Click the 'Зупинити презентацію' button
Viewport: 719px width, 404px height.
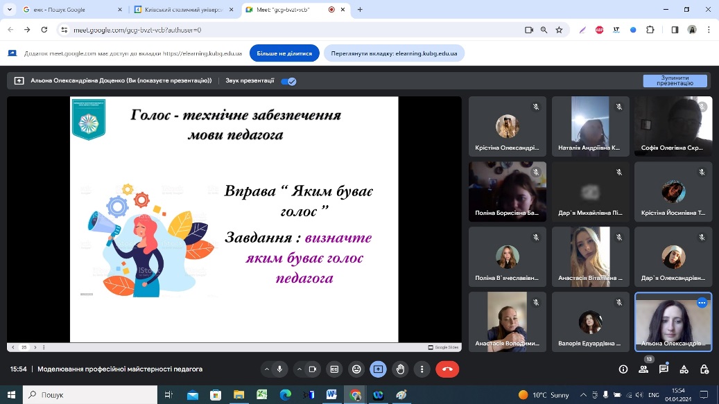coord(675,81)
